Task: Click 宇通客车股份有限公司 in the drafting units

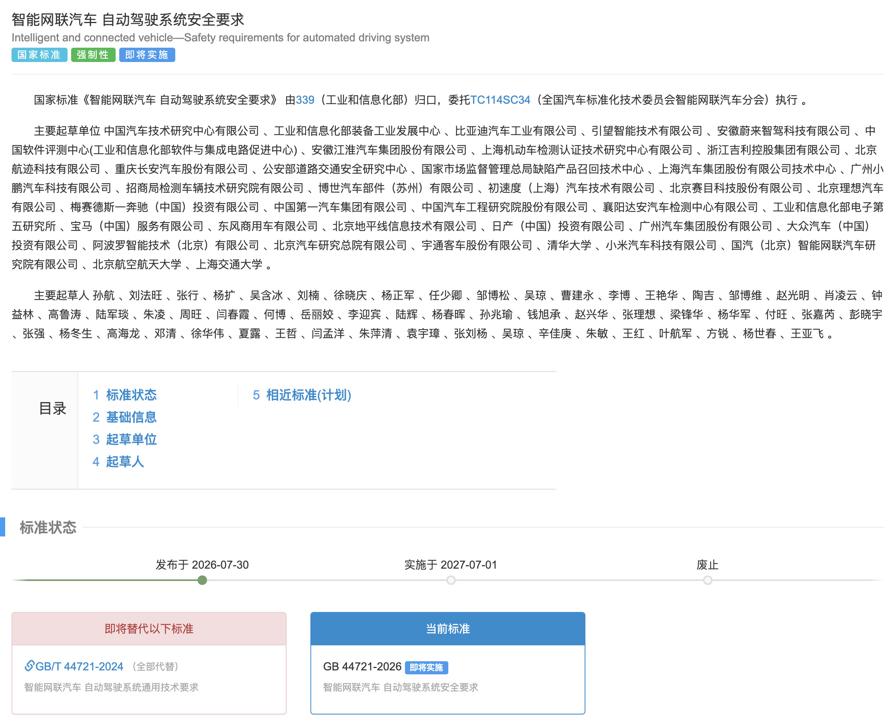Action: (x=477, y=245)
